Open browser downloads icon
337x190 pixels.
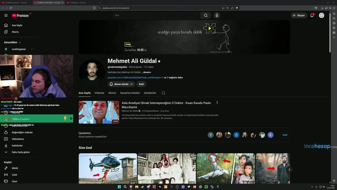[322, 8]
